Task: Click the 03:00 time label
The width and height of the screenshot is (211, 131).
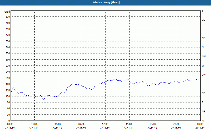Action: (x=34, y=124)
